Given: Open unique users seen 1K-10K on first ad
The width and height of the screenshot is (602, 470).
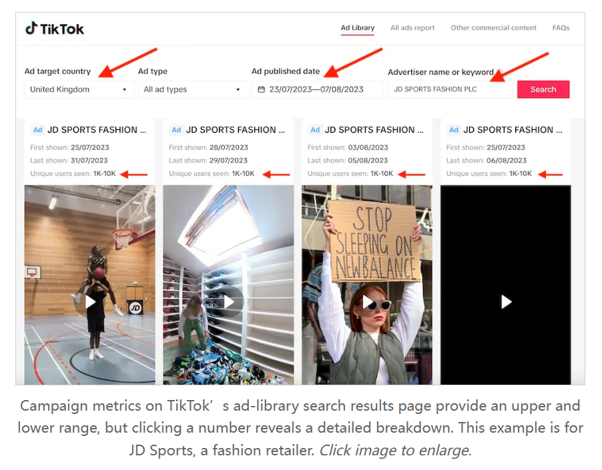Looking at the screenshot, I should tap(104, 173).
